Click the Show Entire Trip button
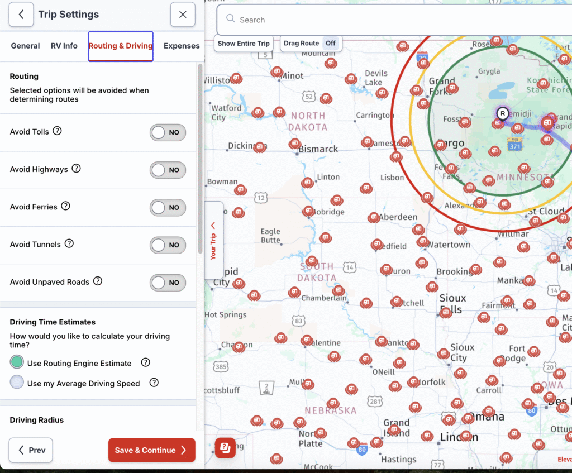Image resolution: width=572 pixels, height=473 pixels. point(244,43)
